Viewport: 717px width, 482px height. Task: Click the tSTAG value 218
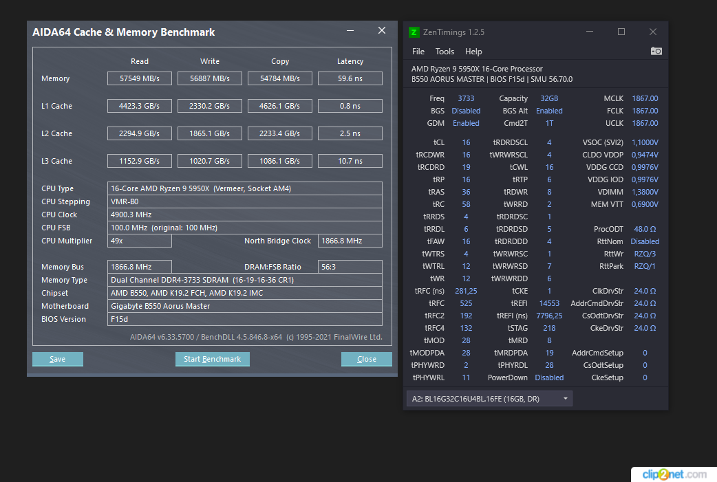tap(549, 328)
